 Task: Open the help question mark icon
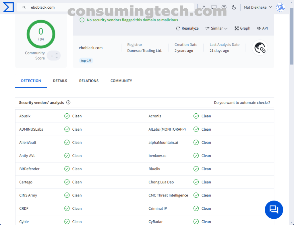click(224, 7)
